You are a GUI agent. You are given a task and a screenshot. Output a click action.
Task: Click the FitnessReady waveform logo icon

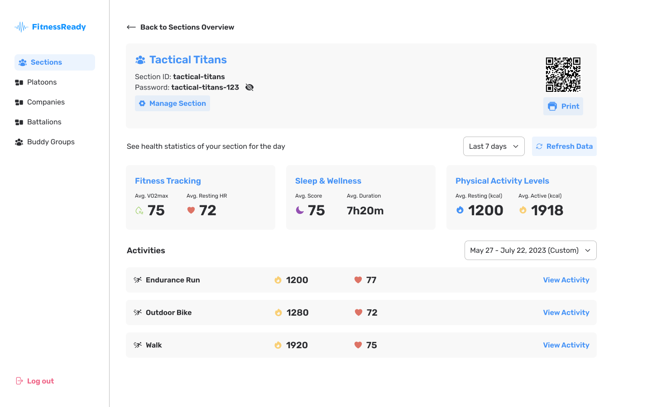(21, 27)
